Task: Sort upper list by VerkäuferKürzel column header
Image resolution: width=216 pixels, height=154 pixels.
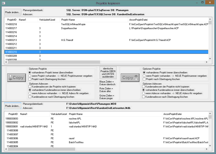Action: point(46,20)
